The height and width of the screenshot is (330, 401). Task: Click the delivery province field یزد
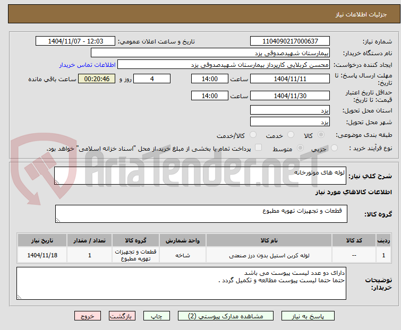(x=290, y=110)
